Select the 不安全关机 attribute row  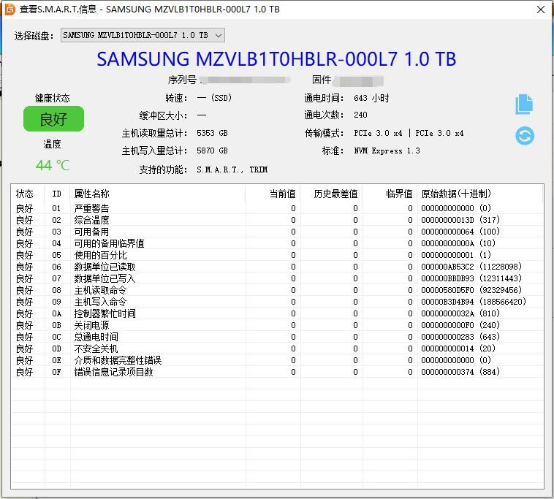[277, 348]
